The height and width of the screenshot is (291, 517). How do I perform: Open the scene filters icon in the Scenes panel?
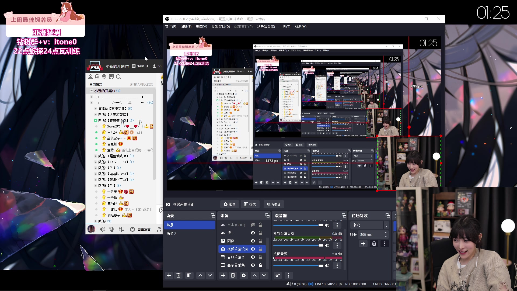[x=189, y=275]
